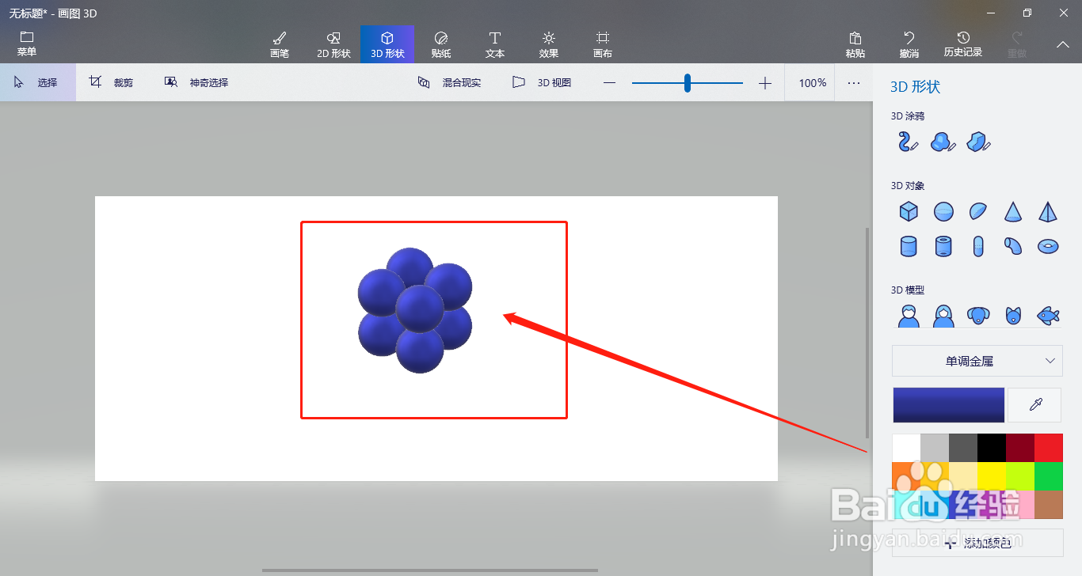Choose the light gray color swatch
1082x576 pixels.
coord(935,448)
